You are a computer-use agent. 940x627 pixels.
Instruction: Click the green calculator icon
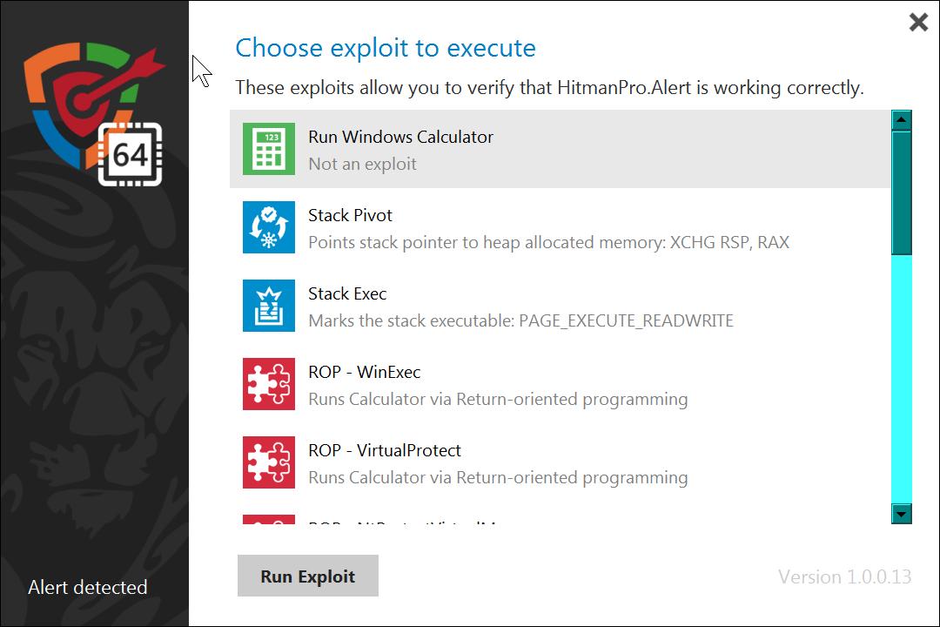[x=269, y=149]
